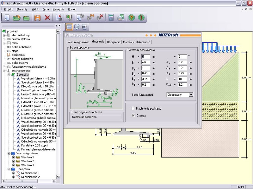Open the Pomoc menu
Image resolution: width=253 pixels, height=189 pixels.
[72, 9]
